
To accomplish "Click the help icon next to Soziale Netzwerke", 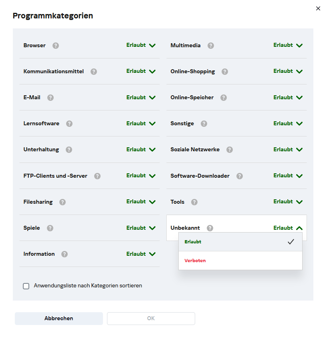I will 230,150.
